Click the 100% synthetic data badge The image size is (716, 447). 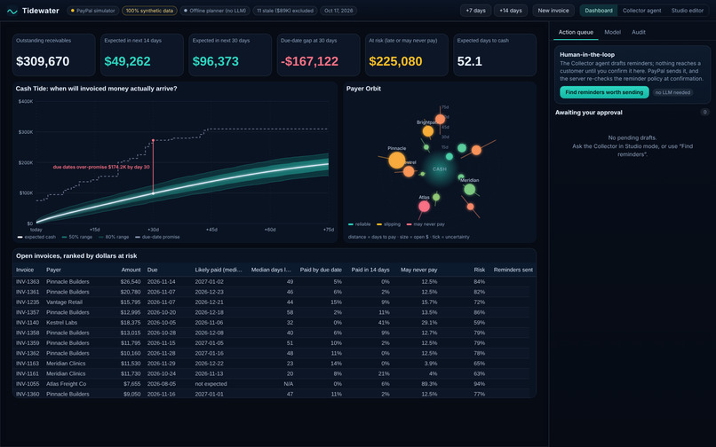click(149, 11)
